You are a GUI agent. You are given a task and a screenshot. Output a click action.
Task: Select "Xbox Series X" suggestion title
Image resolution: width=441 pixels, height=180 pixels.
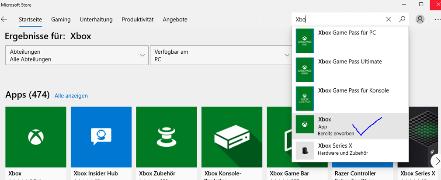click(x=335, y=145)
